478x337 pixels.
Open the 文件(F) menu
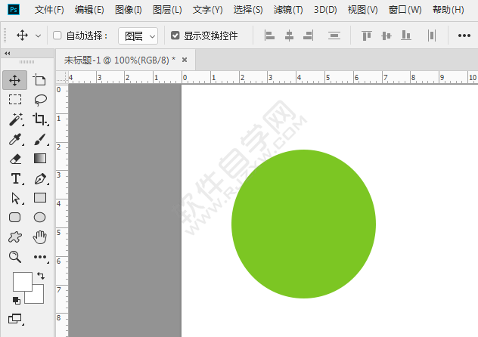[49, 10]
